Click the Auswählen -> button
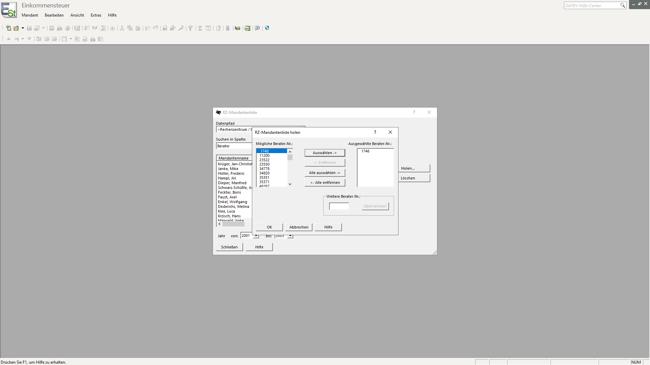 (325, 153)
